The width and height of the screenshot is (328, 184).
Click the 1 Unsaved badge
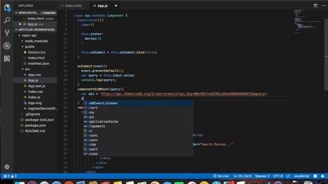click(x=49, y=13)
